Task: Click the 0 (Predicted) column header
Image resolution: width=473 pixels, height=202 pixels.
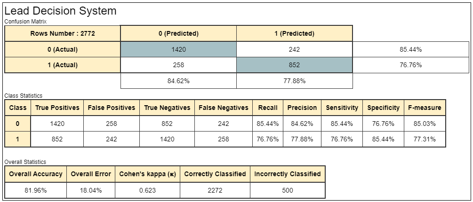Action: 178,33
